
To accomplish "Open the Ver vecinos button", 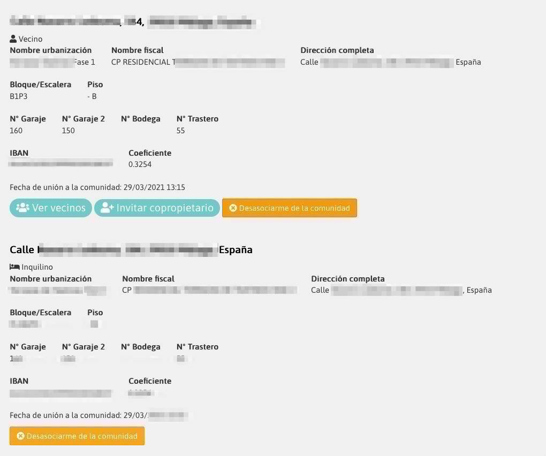I will tap(51, 208).
